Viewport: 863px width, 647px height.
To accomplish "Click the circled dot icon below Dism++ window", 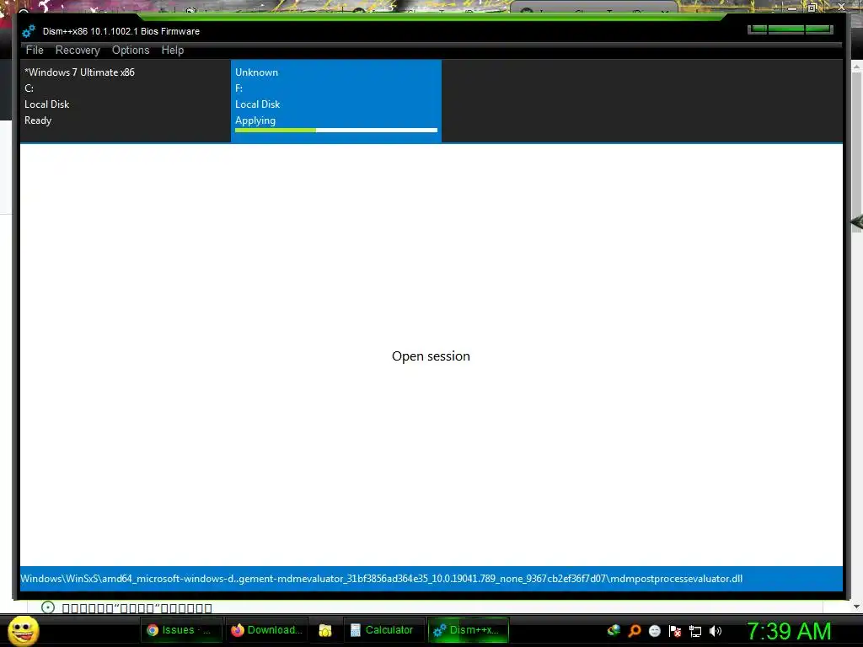I will 48,607.
